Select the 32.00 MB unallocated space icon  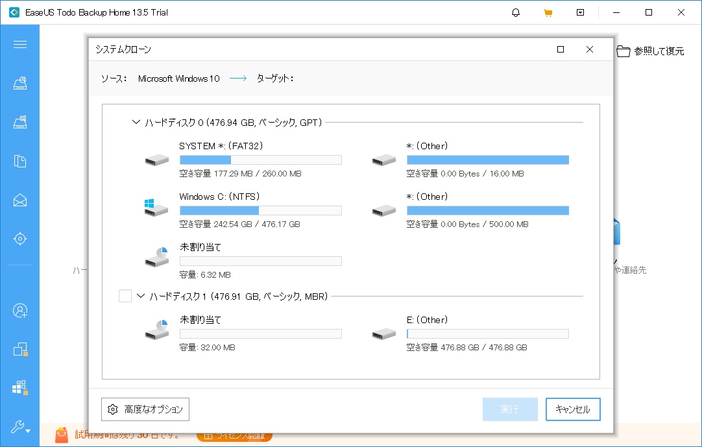point(157,330)
